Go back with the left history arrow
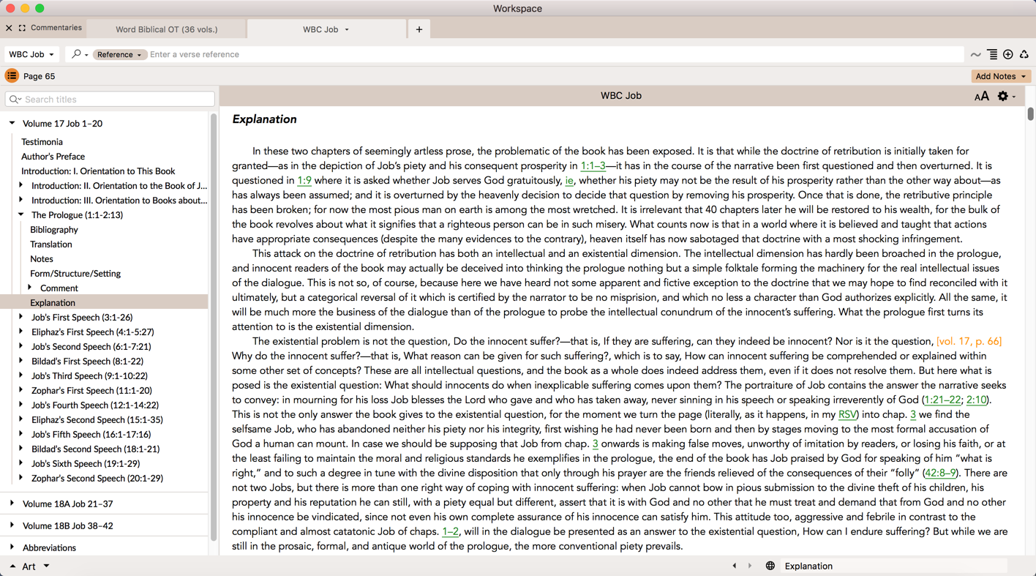Viewport: 1036px width, 576px height. pyautogui.click(x=735, y=566)
